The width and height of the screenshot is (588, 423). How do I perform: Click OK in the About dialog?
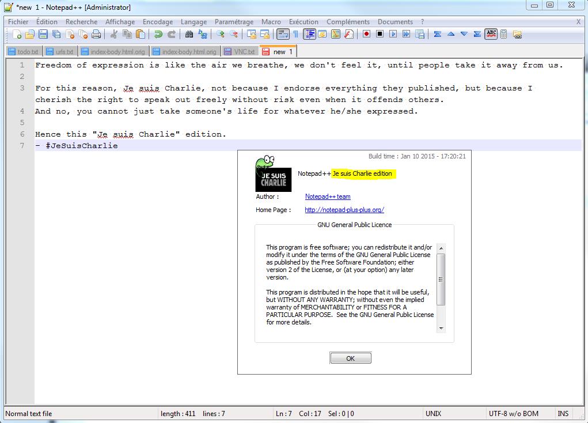[x=351, y=358]
